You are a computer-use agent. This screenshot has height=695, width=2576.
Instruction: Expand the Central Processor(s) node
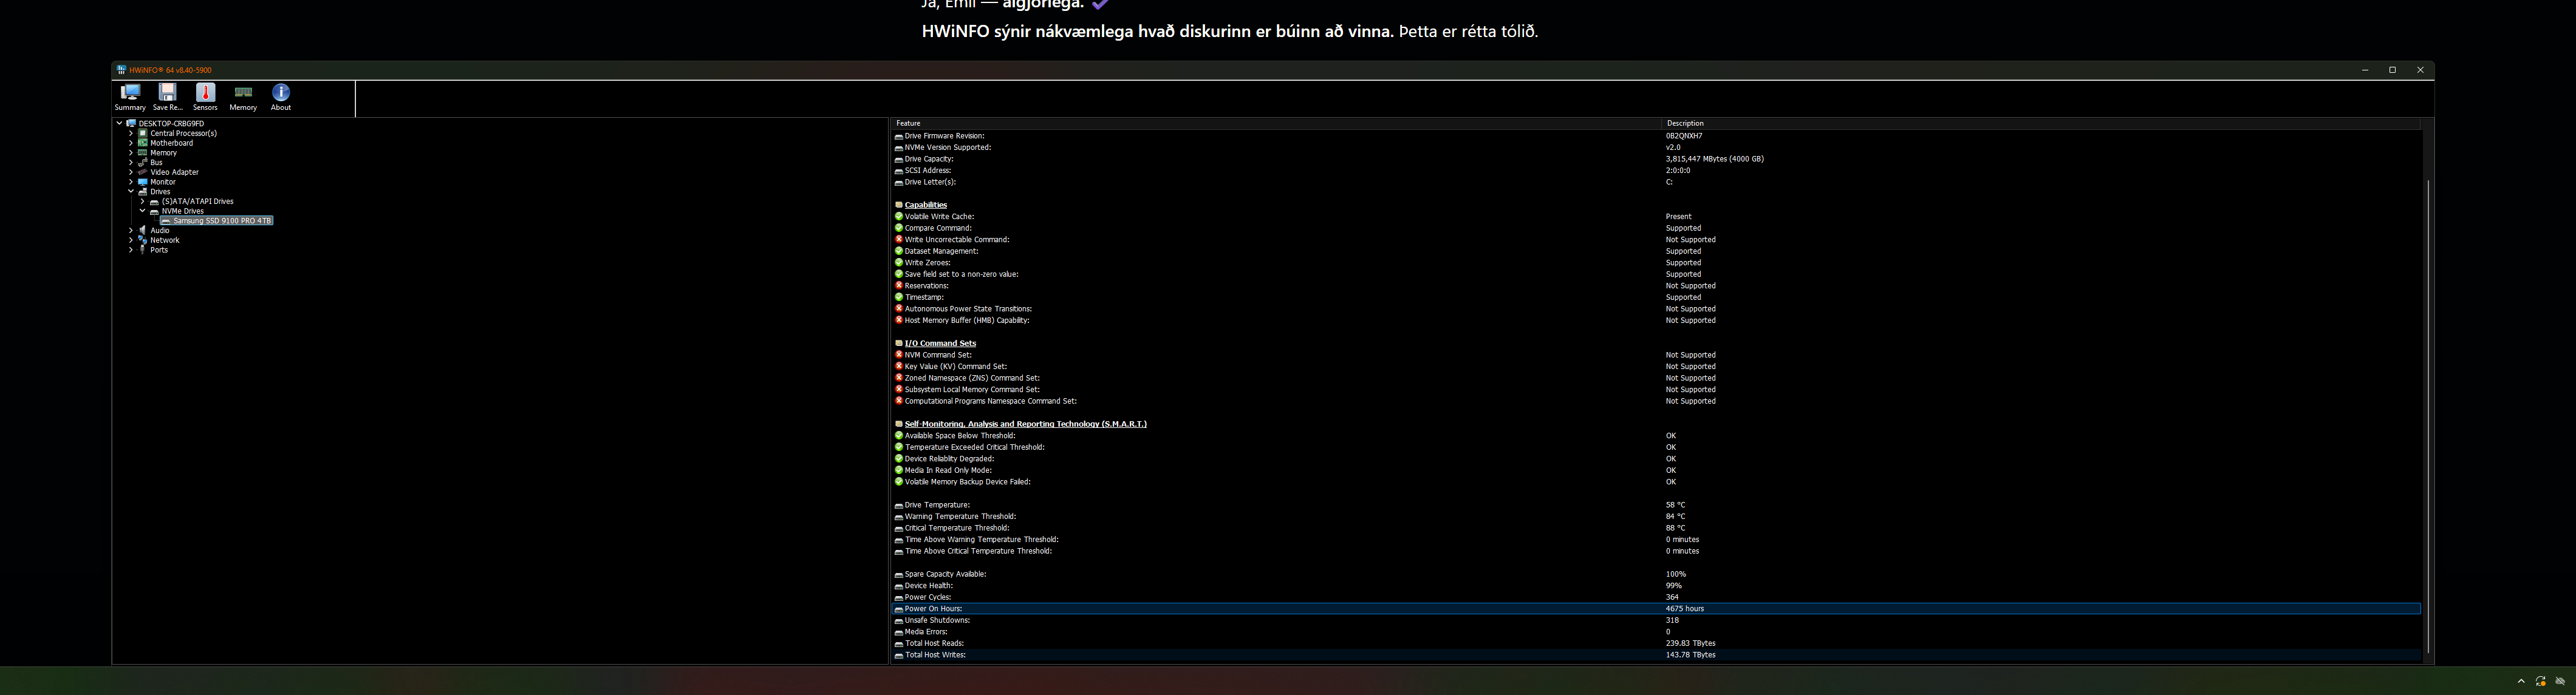coord(131,133)
